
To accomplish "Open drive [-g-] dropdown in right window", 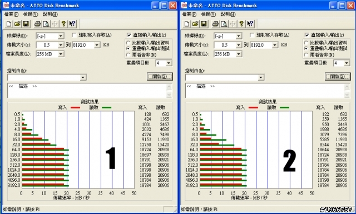I will tap(239, 36).
